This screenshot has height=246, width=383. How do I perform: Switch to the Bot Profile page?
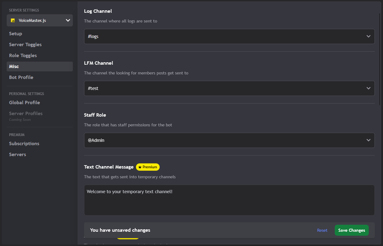(21, 77)
